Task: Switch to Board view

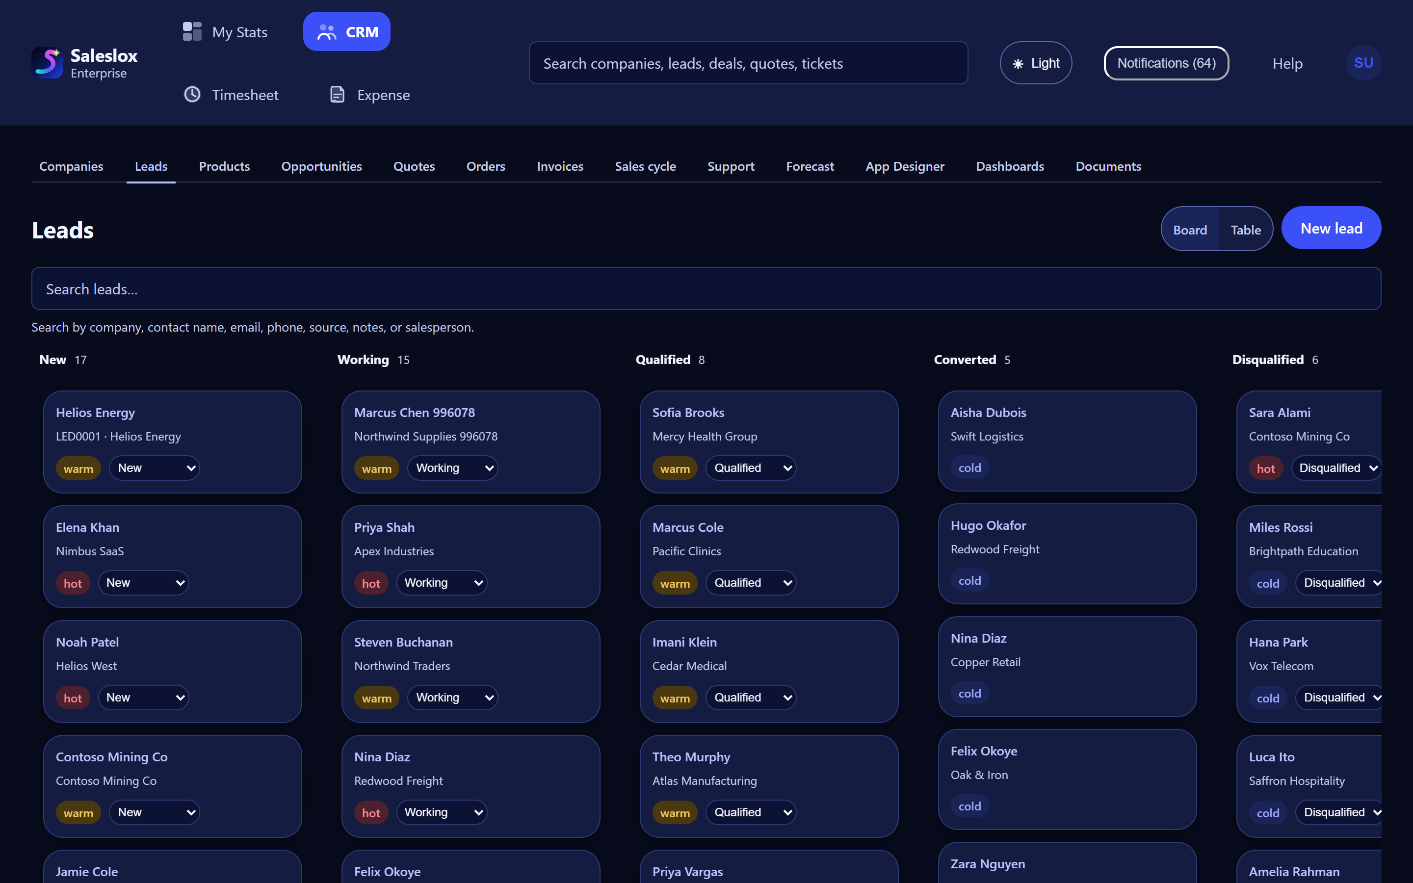Action: point(1190,230)
